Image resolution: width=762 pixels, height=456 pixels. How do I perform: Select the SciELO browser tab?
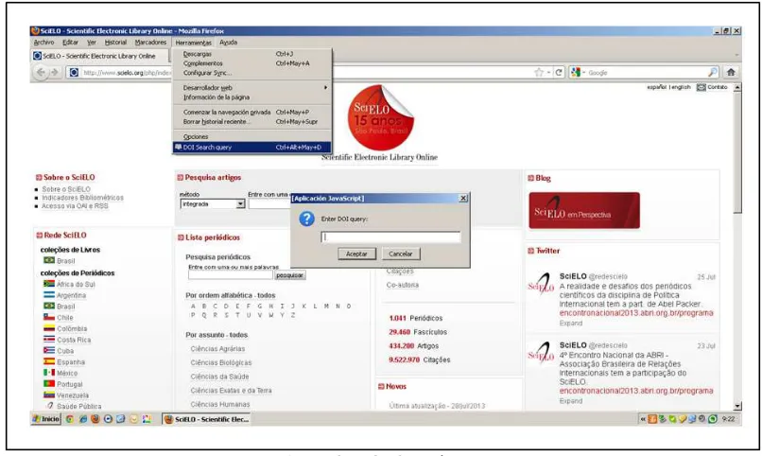(99, 56)
